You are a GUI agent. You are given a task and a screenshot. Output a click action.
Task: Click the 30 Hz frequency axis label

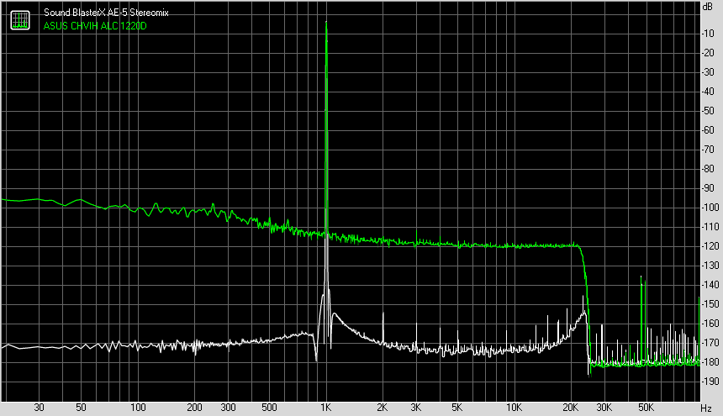pos(40,408)
